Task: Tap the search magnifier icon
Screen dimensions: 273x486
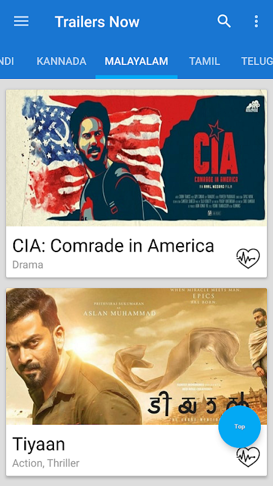Action: [x=224, y=21]
